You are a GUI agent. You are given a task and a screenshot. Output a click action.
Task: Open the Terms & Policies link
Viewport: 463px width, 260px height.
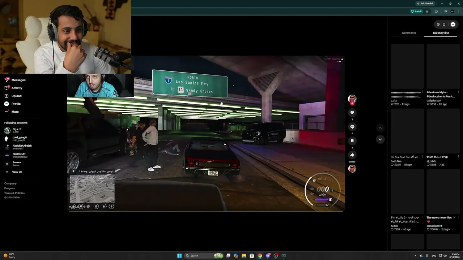(14, 193)
